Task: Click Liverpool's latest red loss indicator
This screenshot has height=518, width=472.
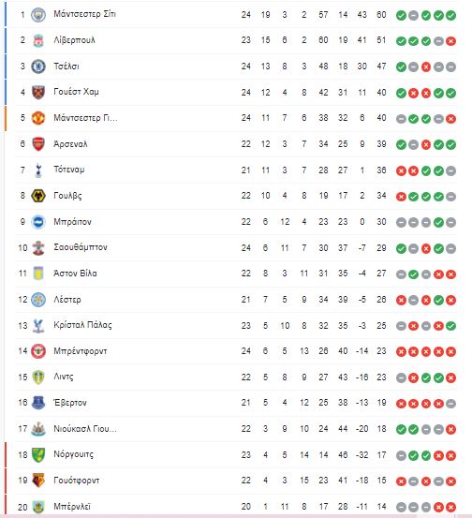Action: 450,41
